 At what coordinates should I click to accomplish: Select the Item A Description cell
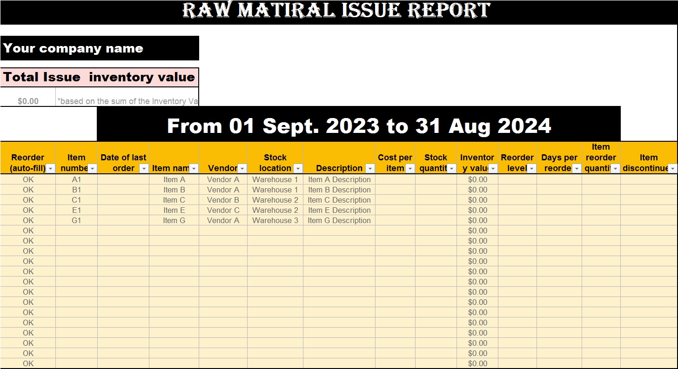pyautogui.click(x=339, y=179)
